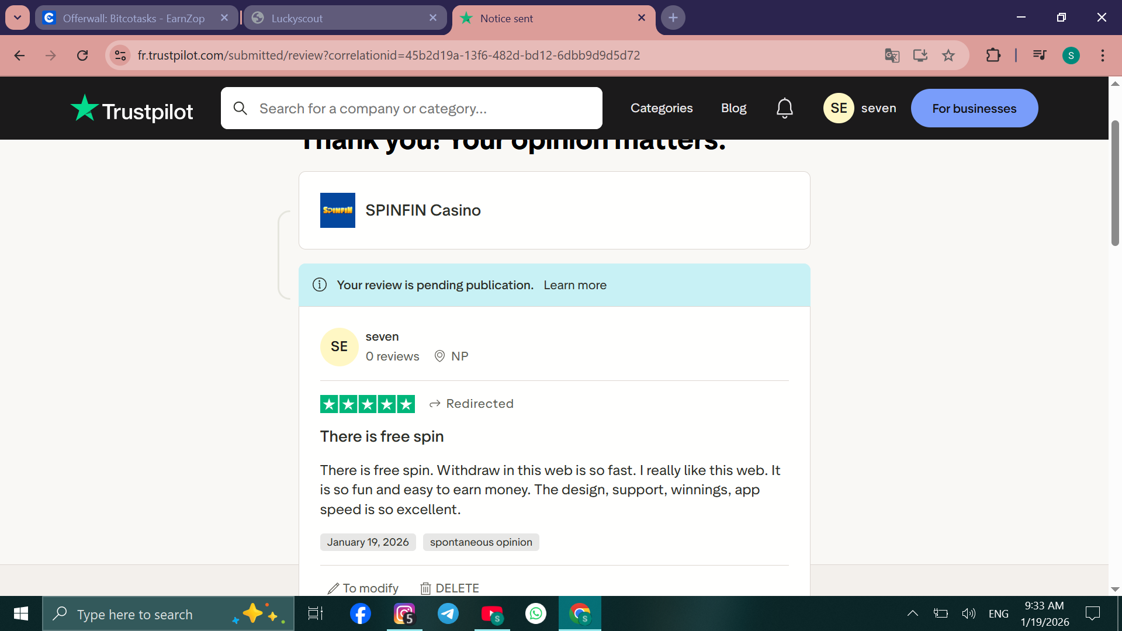
Task: Click the location pin icon beside NP
Action: coord(439,356)
